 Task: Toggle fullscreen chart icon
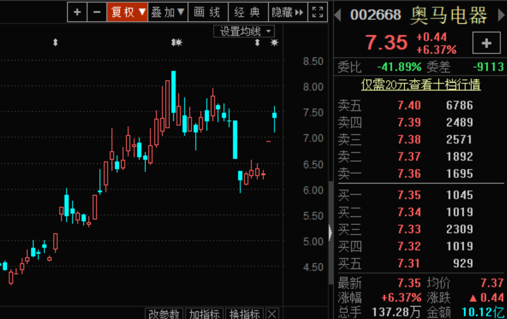pyautogui.click(x=318, y=13)
